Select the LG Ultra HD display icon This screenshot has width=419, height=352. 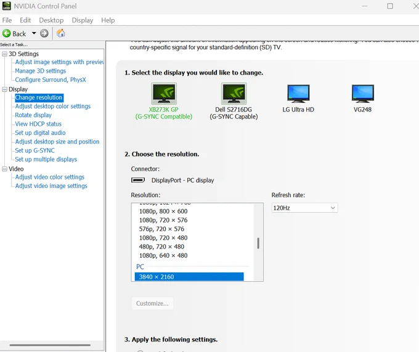pos(298,94)
